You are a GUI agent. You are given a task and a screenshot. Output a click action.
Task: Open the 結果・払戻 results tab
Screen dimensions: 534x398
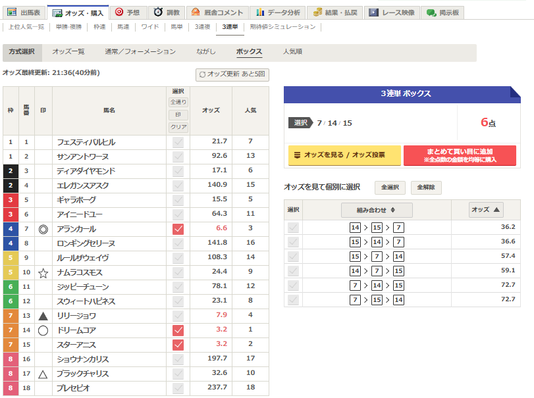point(334,12)
